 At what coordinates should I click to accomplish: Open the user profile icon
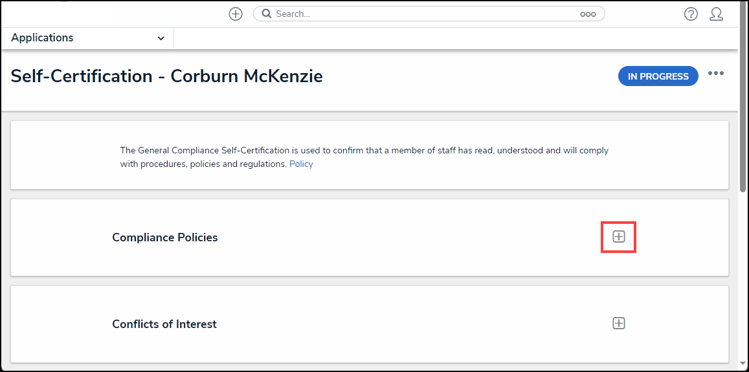click(x=716, y=14)
